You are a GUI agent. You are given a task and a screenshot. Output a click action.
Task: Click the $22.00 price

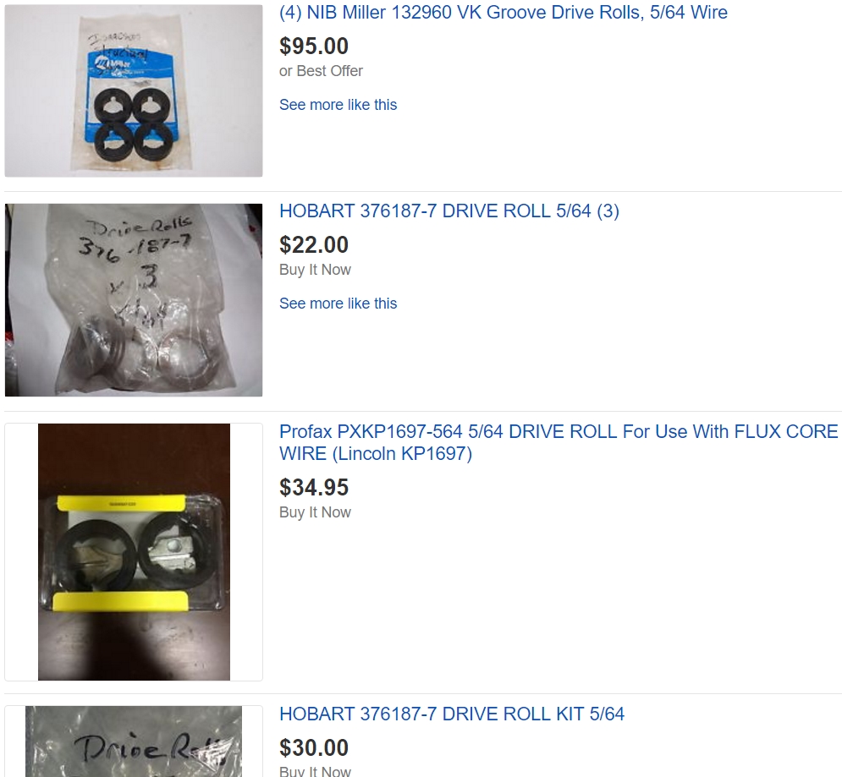(314, 245)
